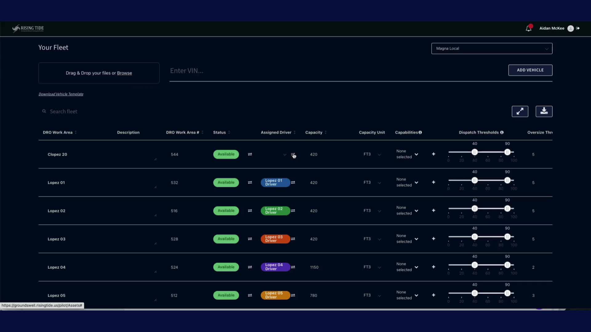Image resolution: width=591 pixels, height=332 pixels.
Task: Focus the Enter VIN input field
Action: pyautogui.click(x=336, y=71)
